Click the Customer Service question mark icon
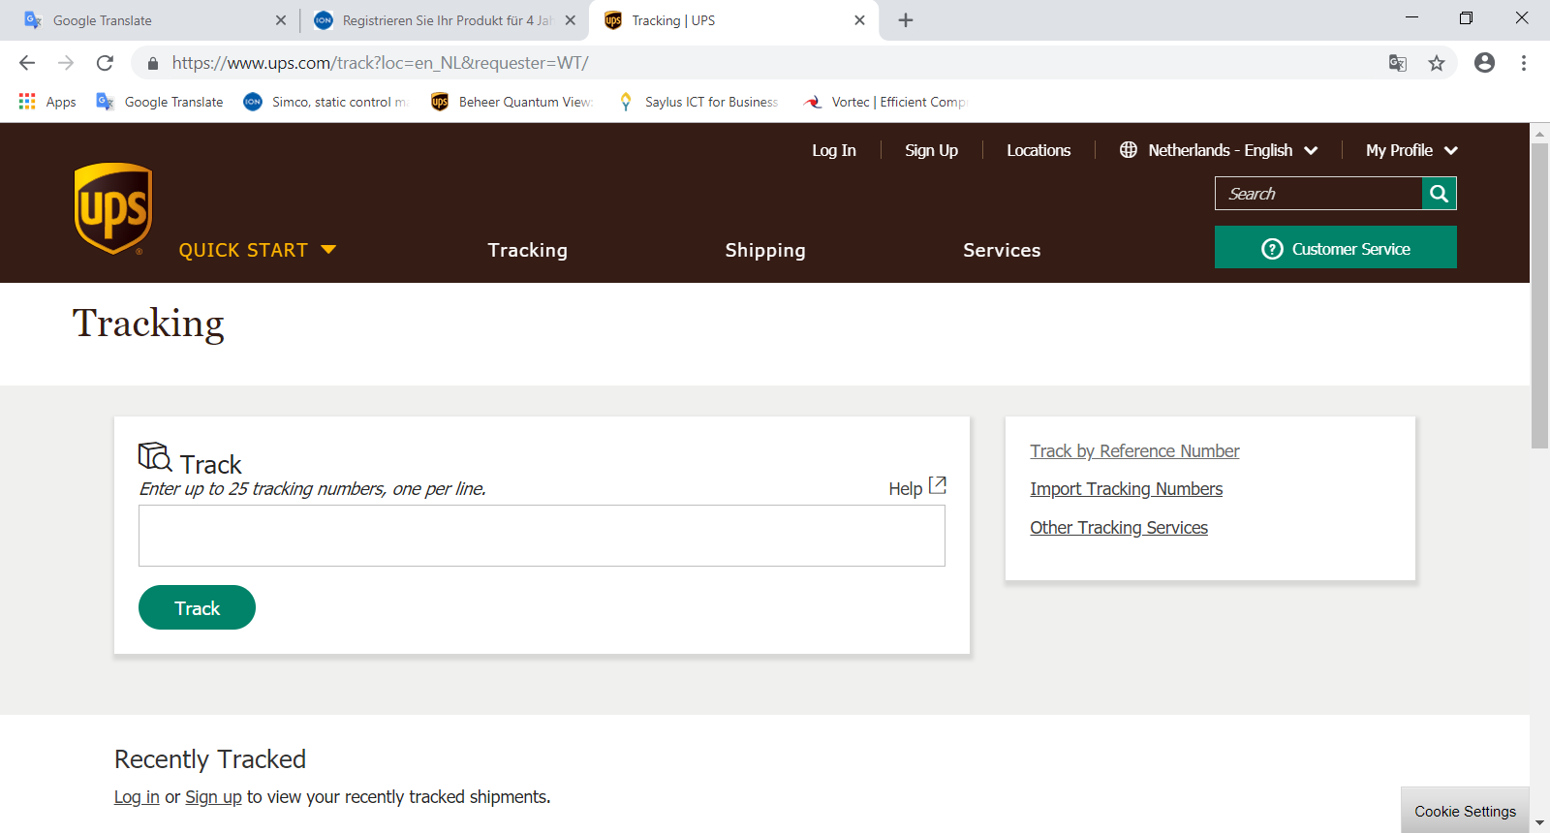 click(x=1272, y=249)
